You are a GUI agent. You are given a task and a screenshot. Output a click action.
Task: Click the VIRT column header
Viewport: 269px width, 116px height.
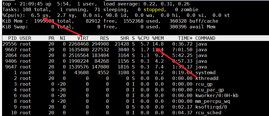tap(83, 38)
